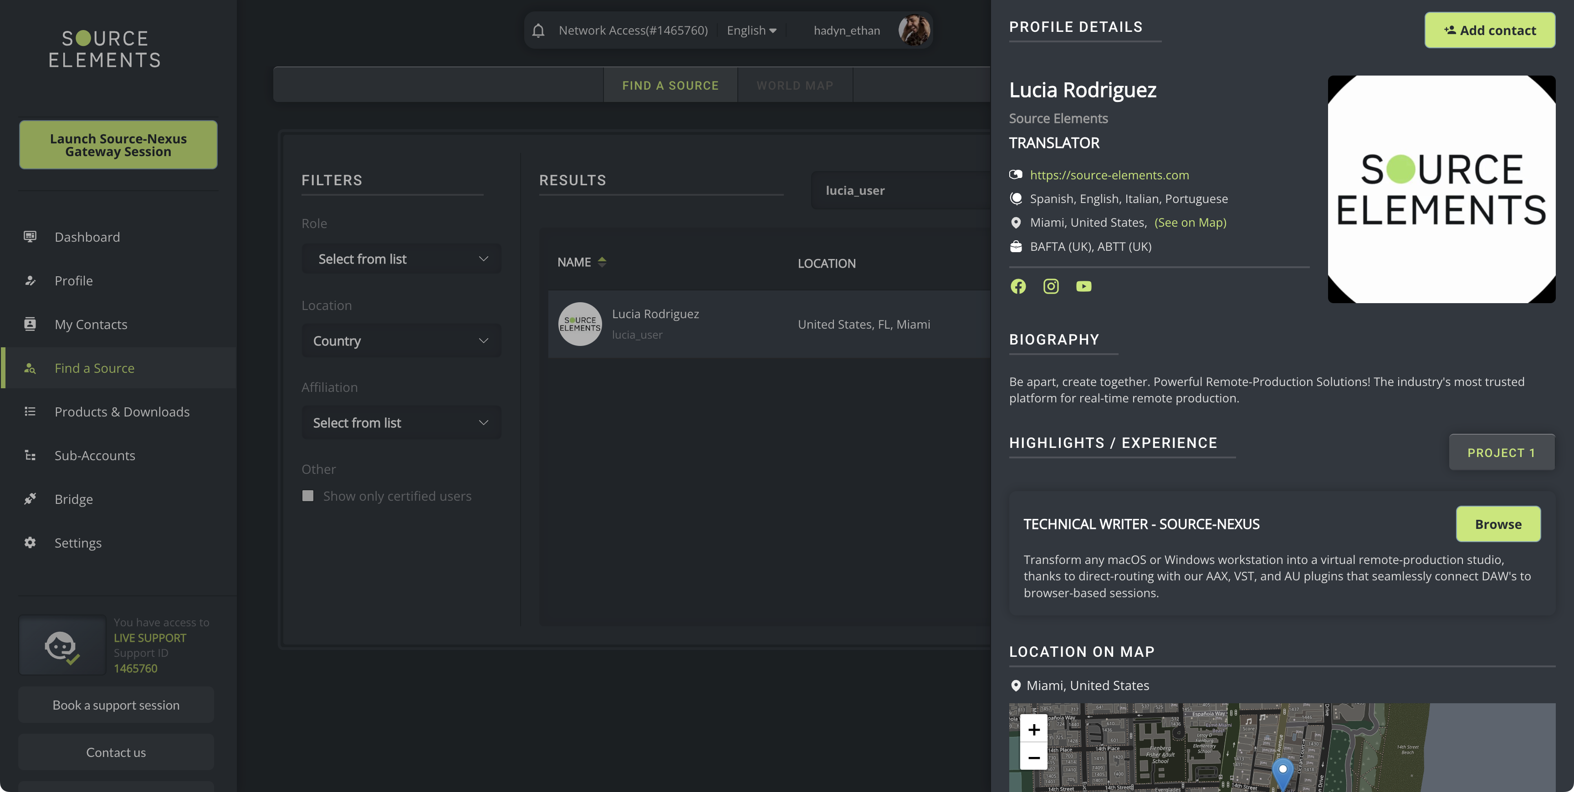The width and height of the screenshot is (1574, 792).
Task: Sort results by Name column arrow
Action: [602, 262]
